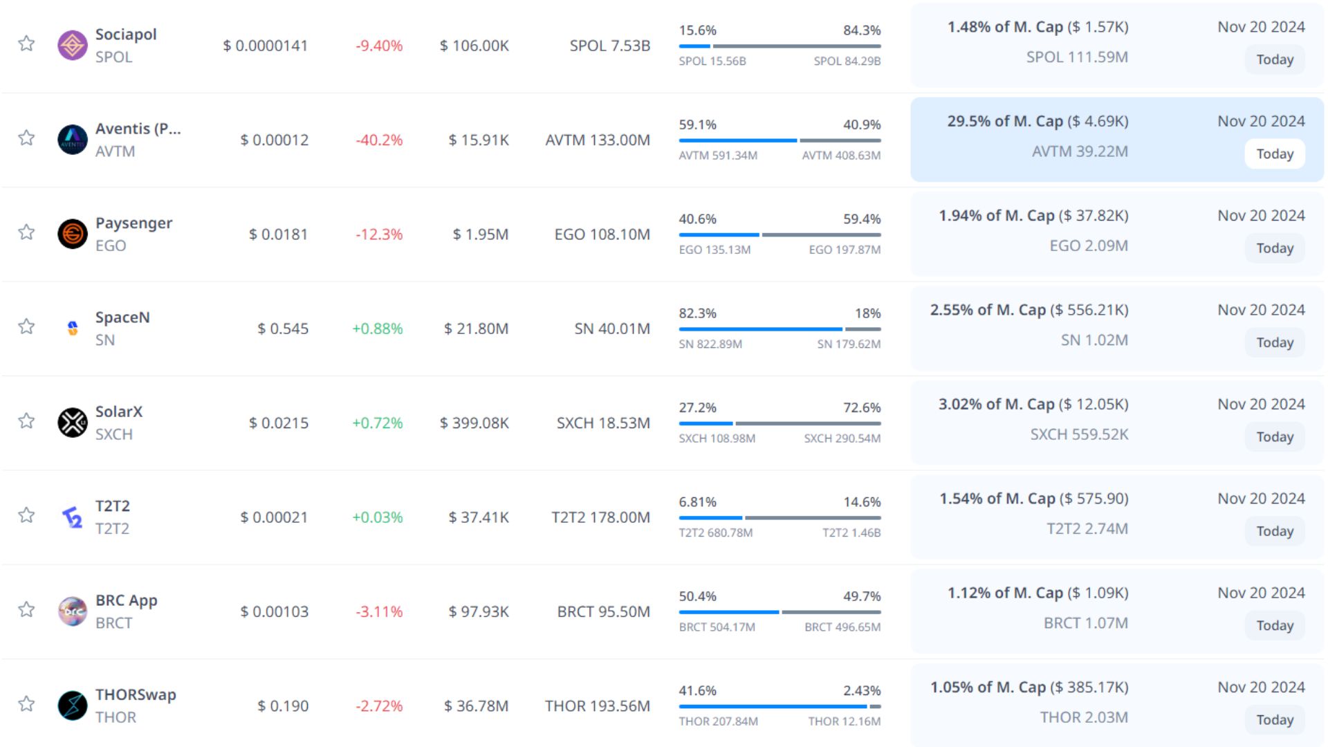1328x747 pixels.
Task: Click the SolarX SXCH coin logo
Action: (x=72, y=423)
